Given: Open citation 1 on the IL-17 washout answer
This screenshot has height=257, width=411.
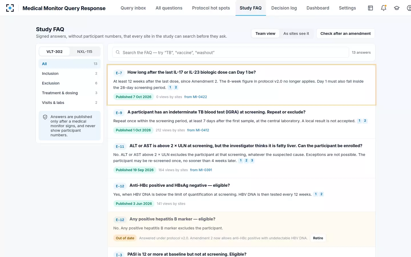Looking at the screenshot, I should 170,87.
